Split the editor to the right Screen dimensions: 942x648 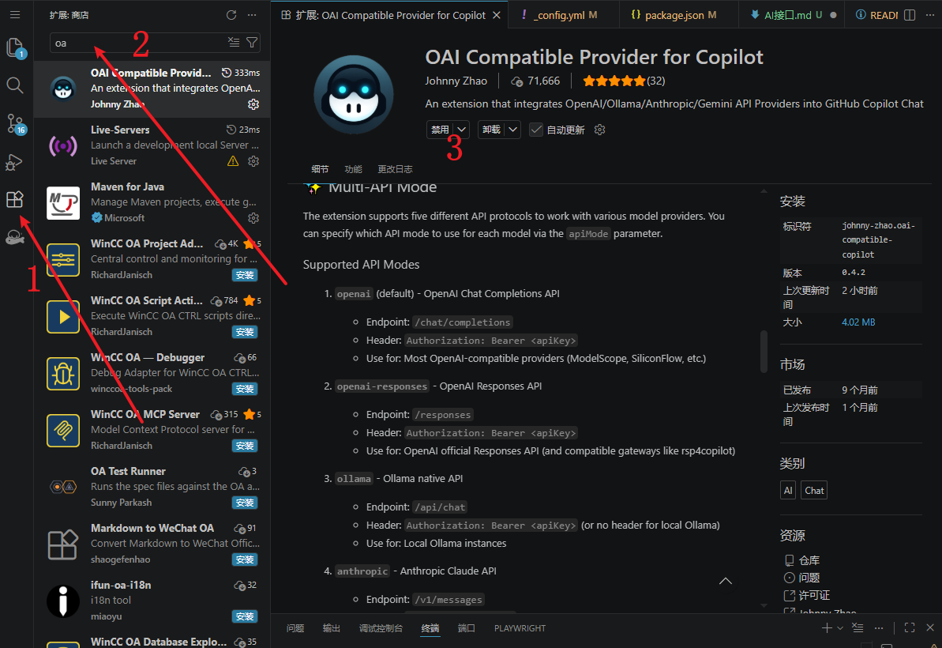coord(910,15)
